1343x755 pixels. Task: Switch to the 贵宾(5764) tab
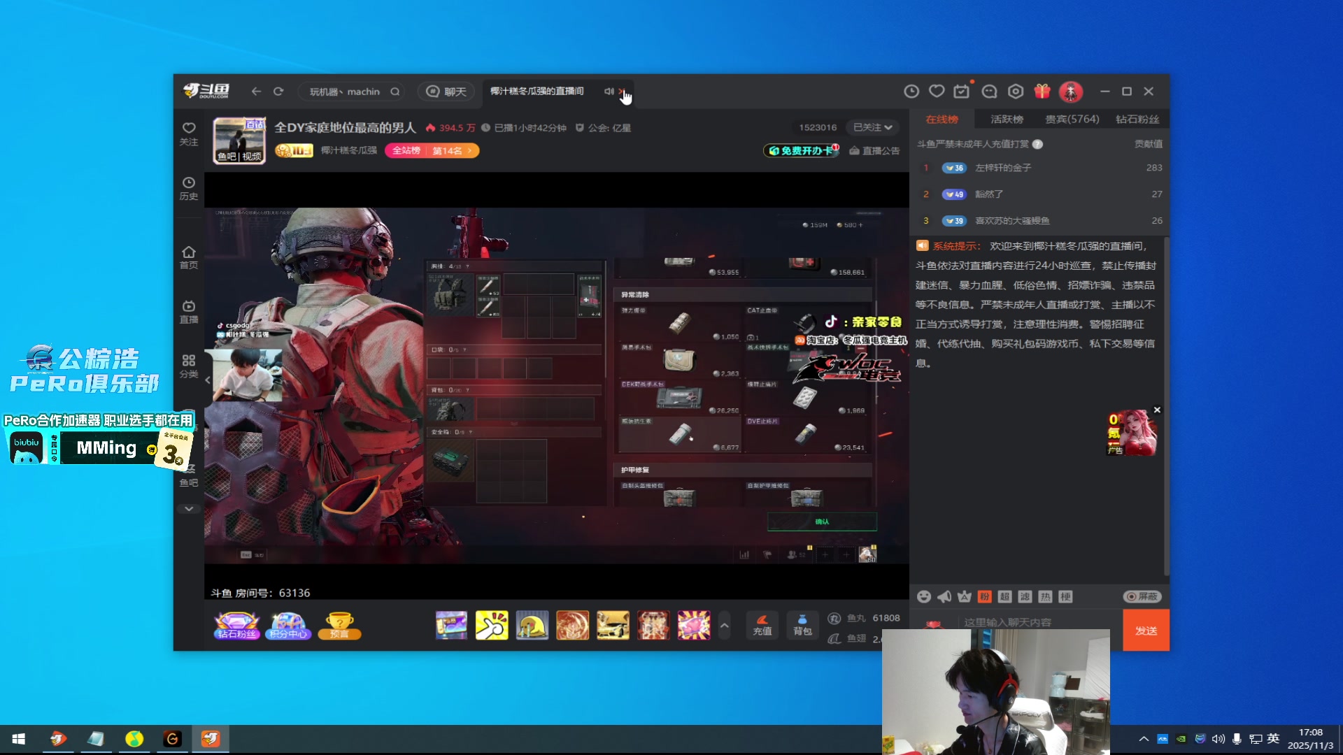1072,120
